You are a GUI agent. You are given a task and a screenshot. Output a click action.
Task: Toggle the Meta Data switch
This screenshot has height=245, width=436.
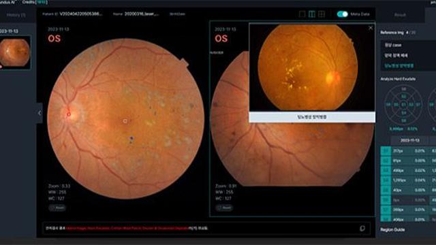coord(342,14)
